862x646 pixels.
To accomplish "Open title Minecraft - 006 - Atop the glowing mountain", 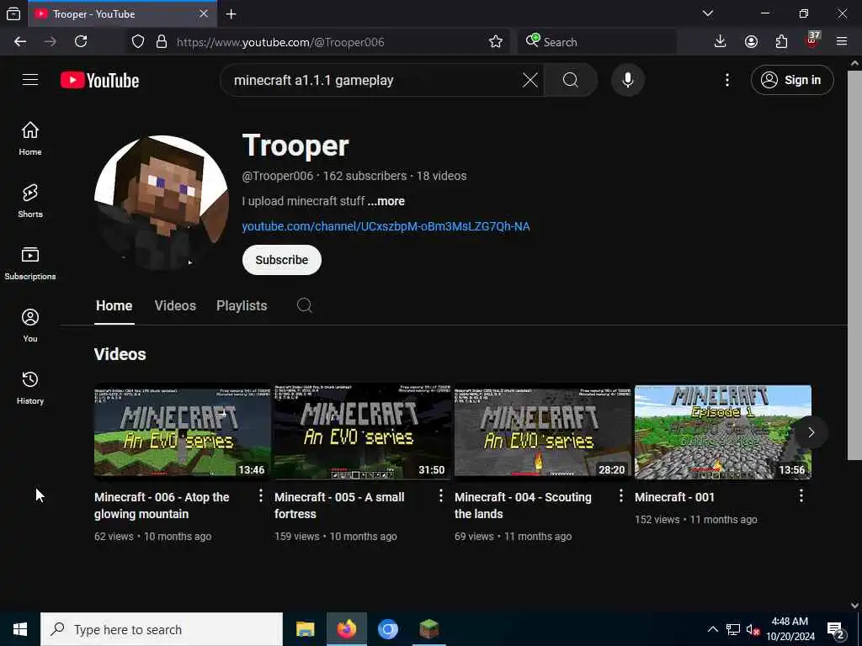I will click(x=162, y=506).
